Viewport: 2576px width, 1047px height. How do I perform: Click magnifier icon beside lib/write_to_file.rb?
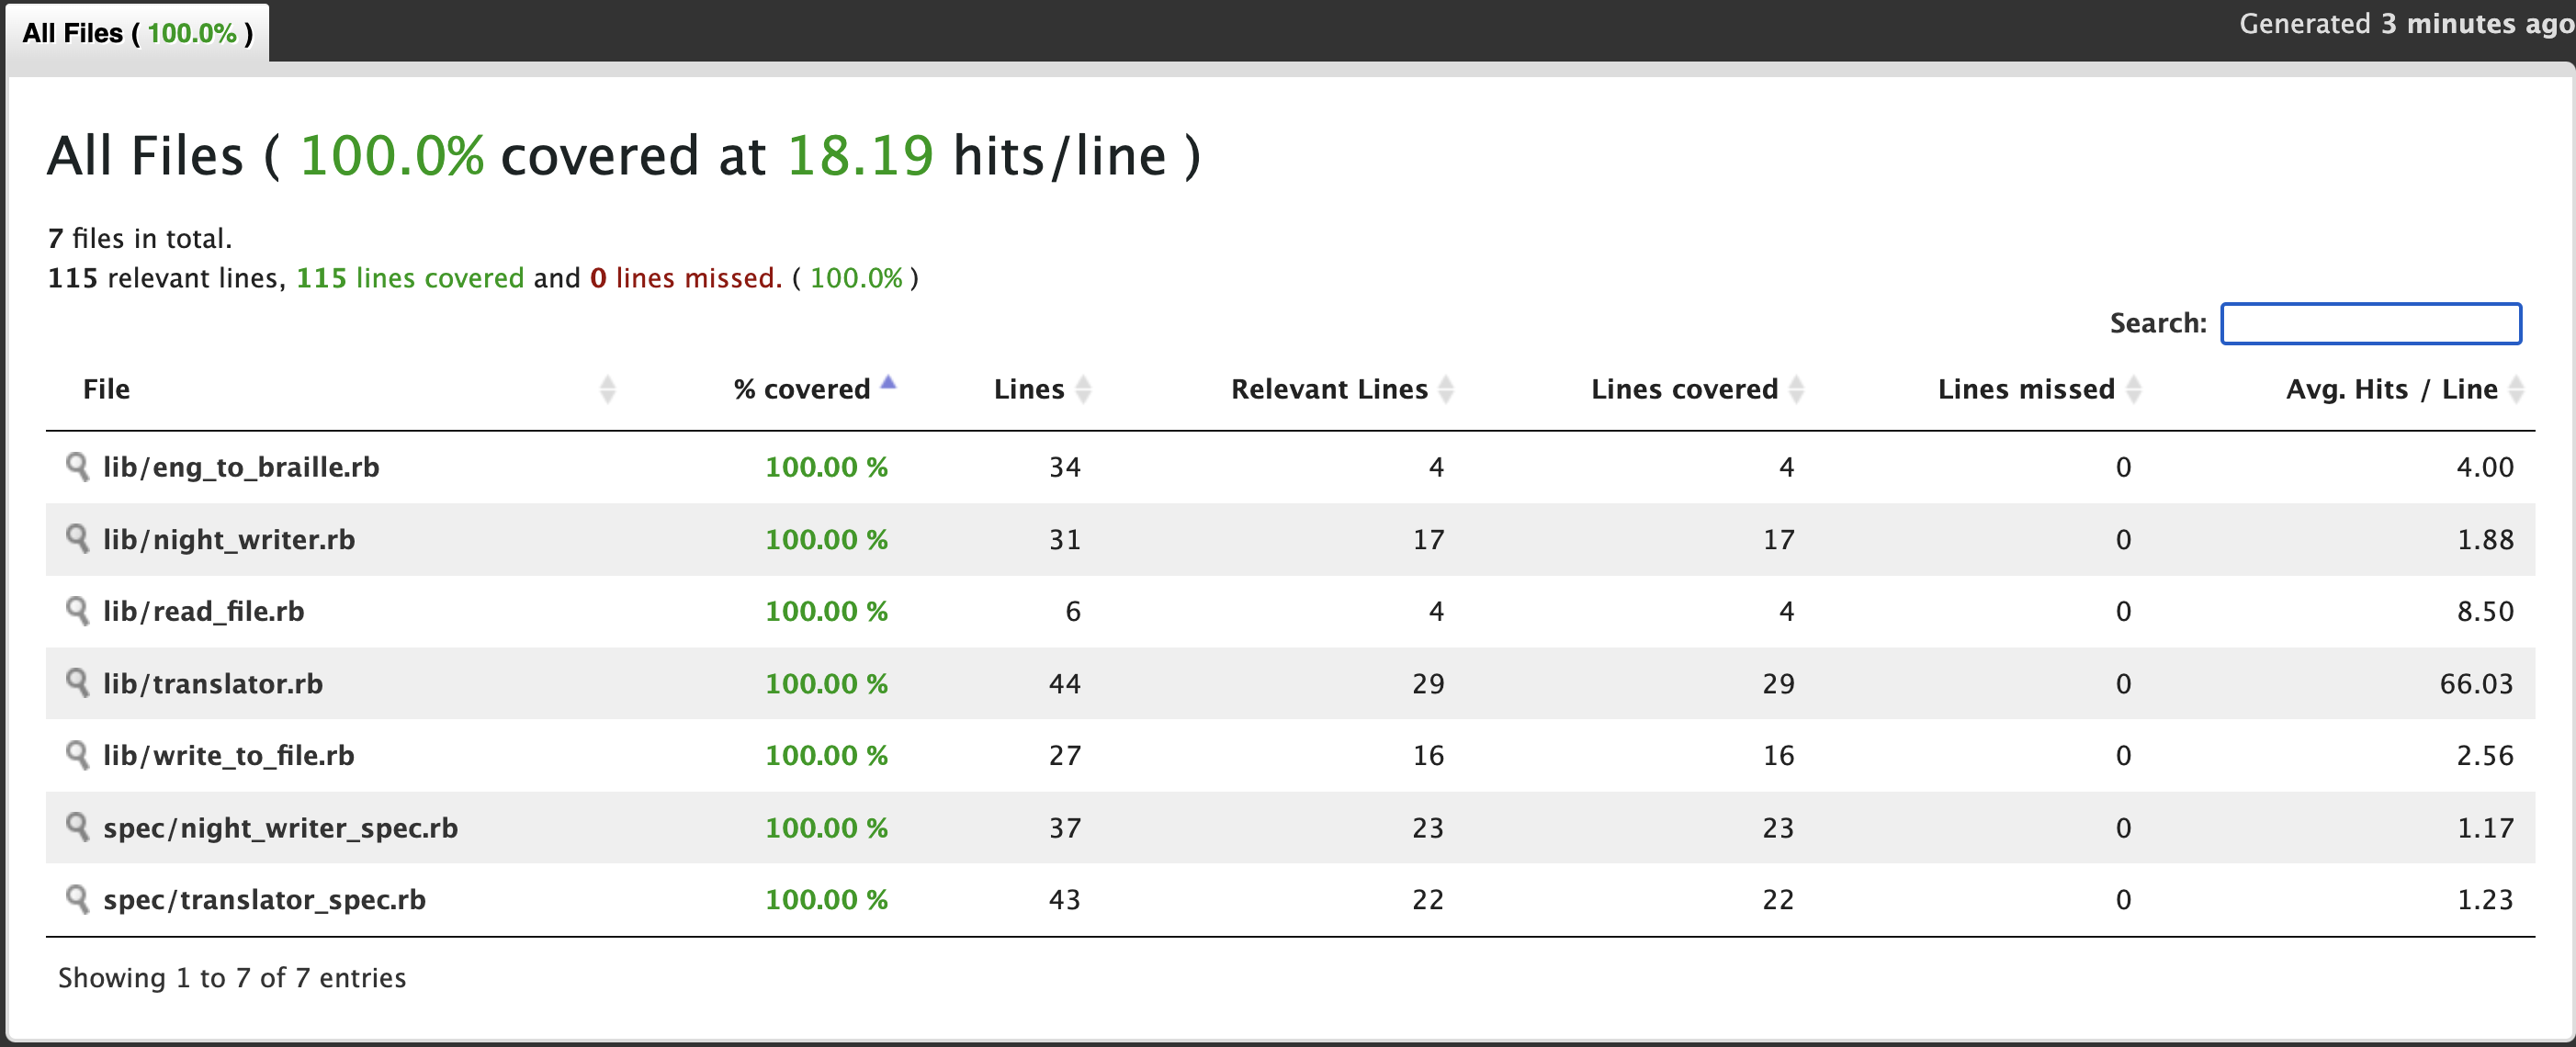coord(77,754)
